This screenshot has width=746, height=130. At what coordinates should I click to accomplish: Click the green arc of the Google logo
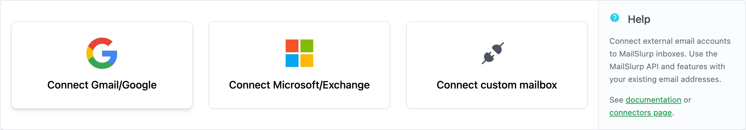(101, 64)
